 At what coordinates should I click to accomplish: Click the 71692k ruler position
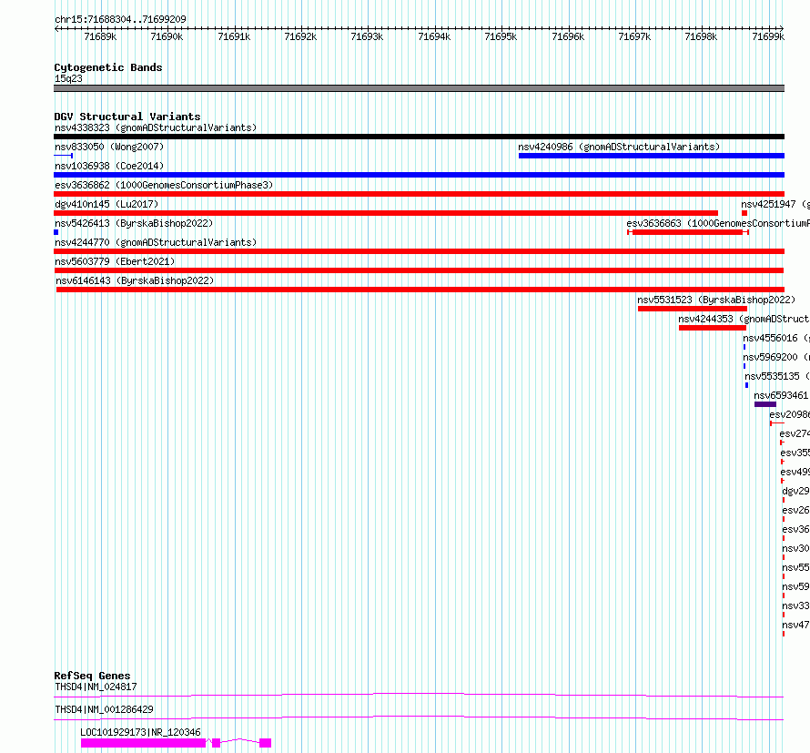pos(300,36)
